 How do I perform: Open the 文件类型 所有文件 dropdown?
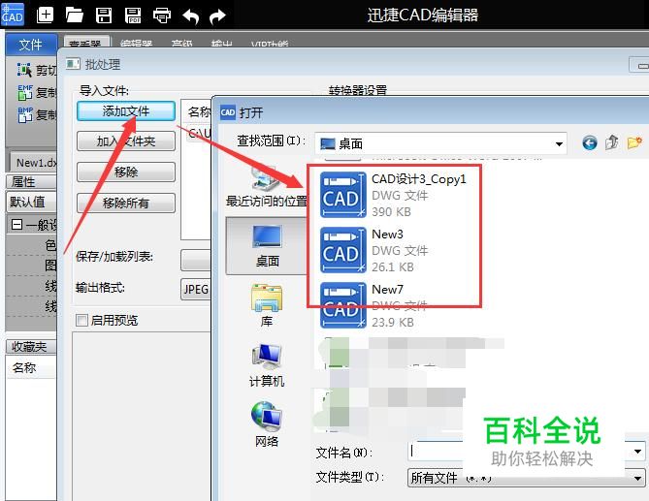tap(526, 478)
